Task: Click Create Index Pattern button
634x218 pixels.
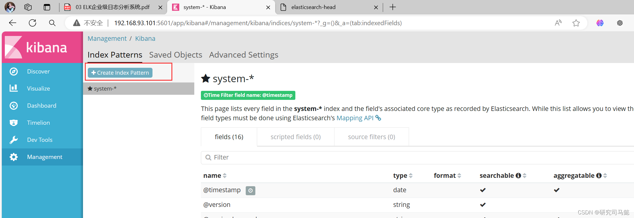Action: click(120, 73)
